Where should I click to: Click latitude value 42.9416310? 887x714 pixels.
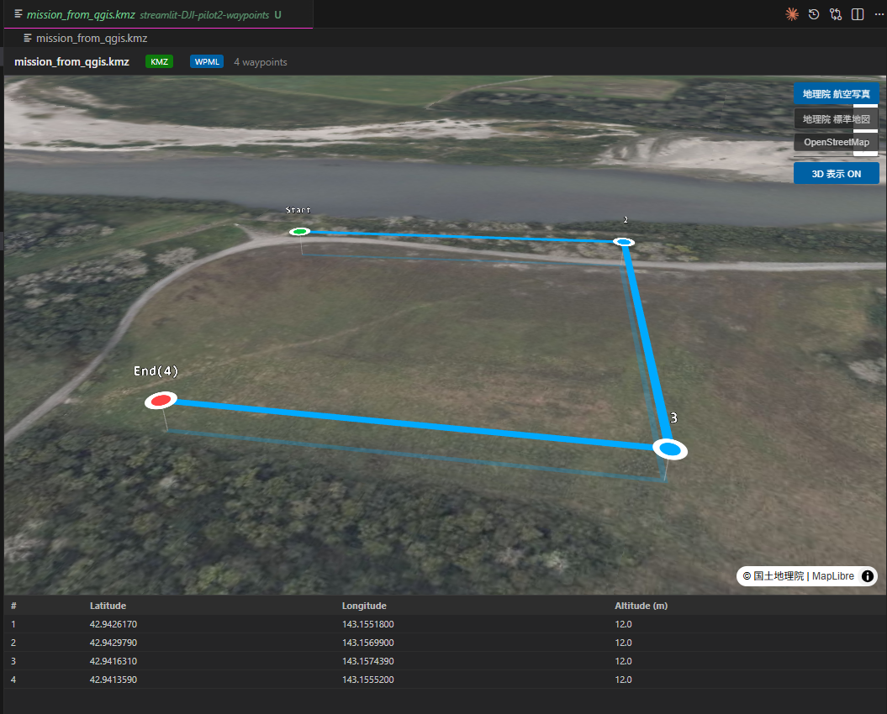(x=114, y=661)
